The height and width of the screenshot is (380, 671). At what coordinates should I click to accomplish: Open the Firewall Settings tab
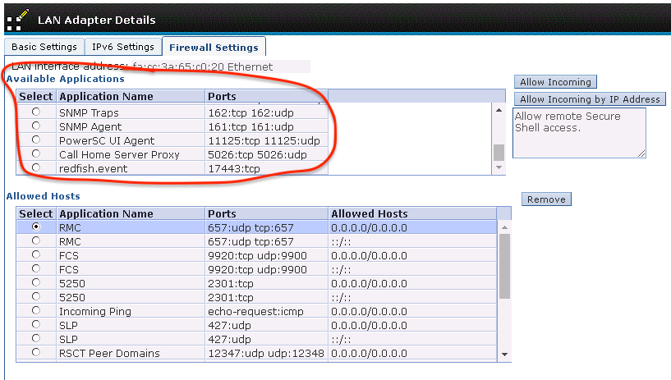tap(214, 48)
